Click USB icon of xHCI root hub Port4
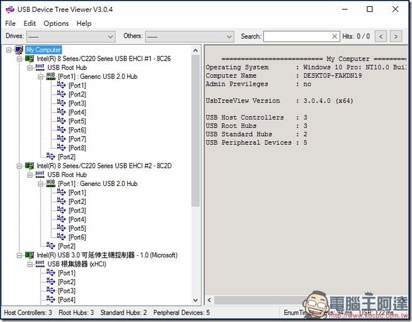This screenshot has height=322, width=412. tap(50, 299)
